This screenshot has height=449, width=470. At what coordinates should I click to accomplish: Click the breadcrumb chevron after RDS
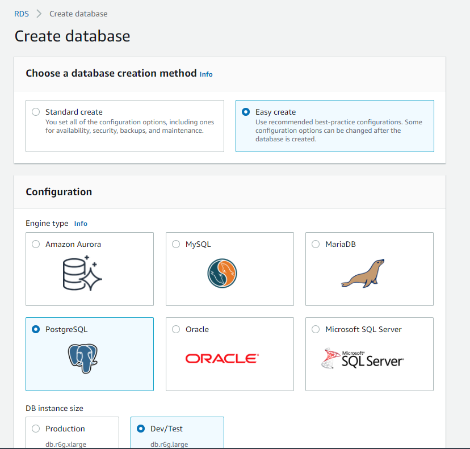(x=39, y=14)
